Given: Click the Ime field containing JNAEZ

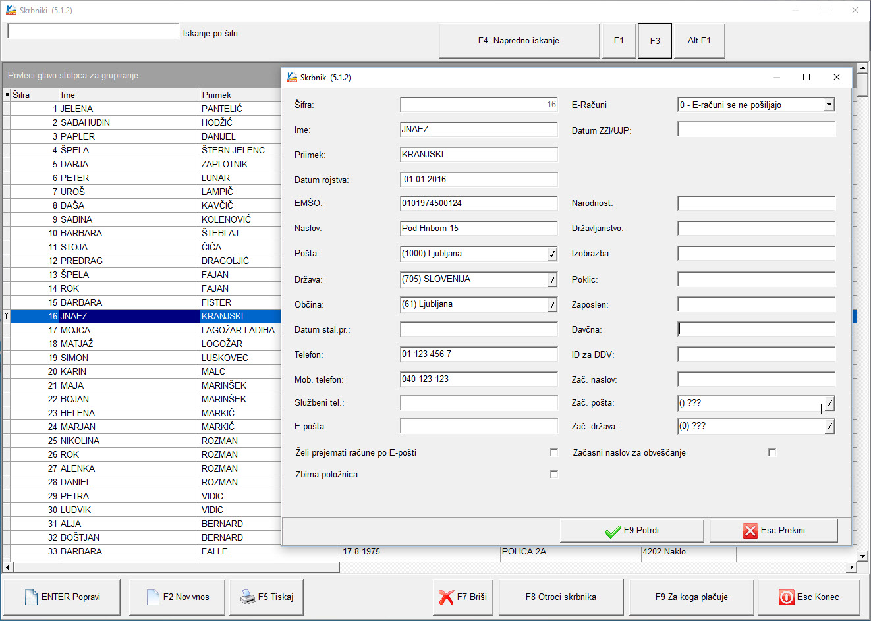Looking at the screenshot, I should pyautogui.click(x=479, y=130).
